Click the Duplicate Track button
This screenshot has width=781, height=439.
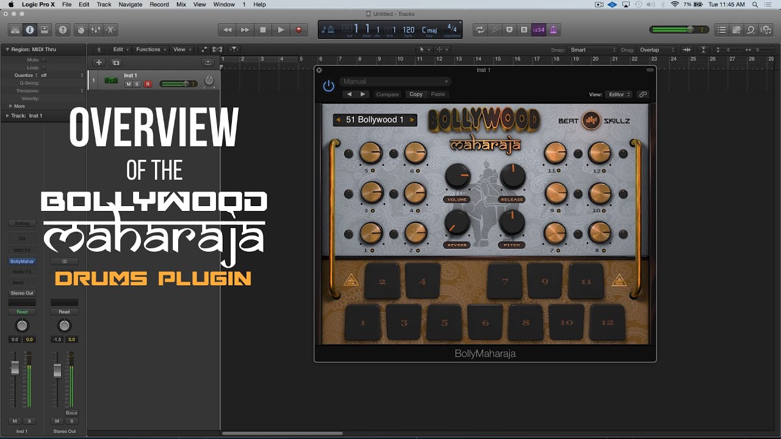coord(116,62)
